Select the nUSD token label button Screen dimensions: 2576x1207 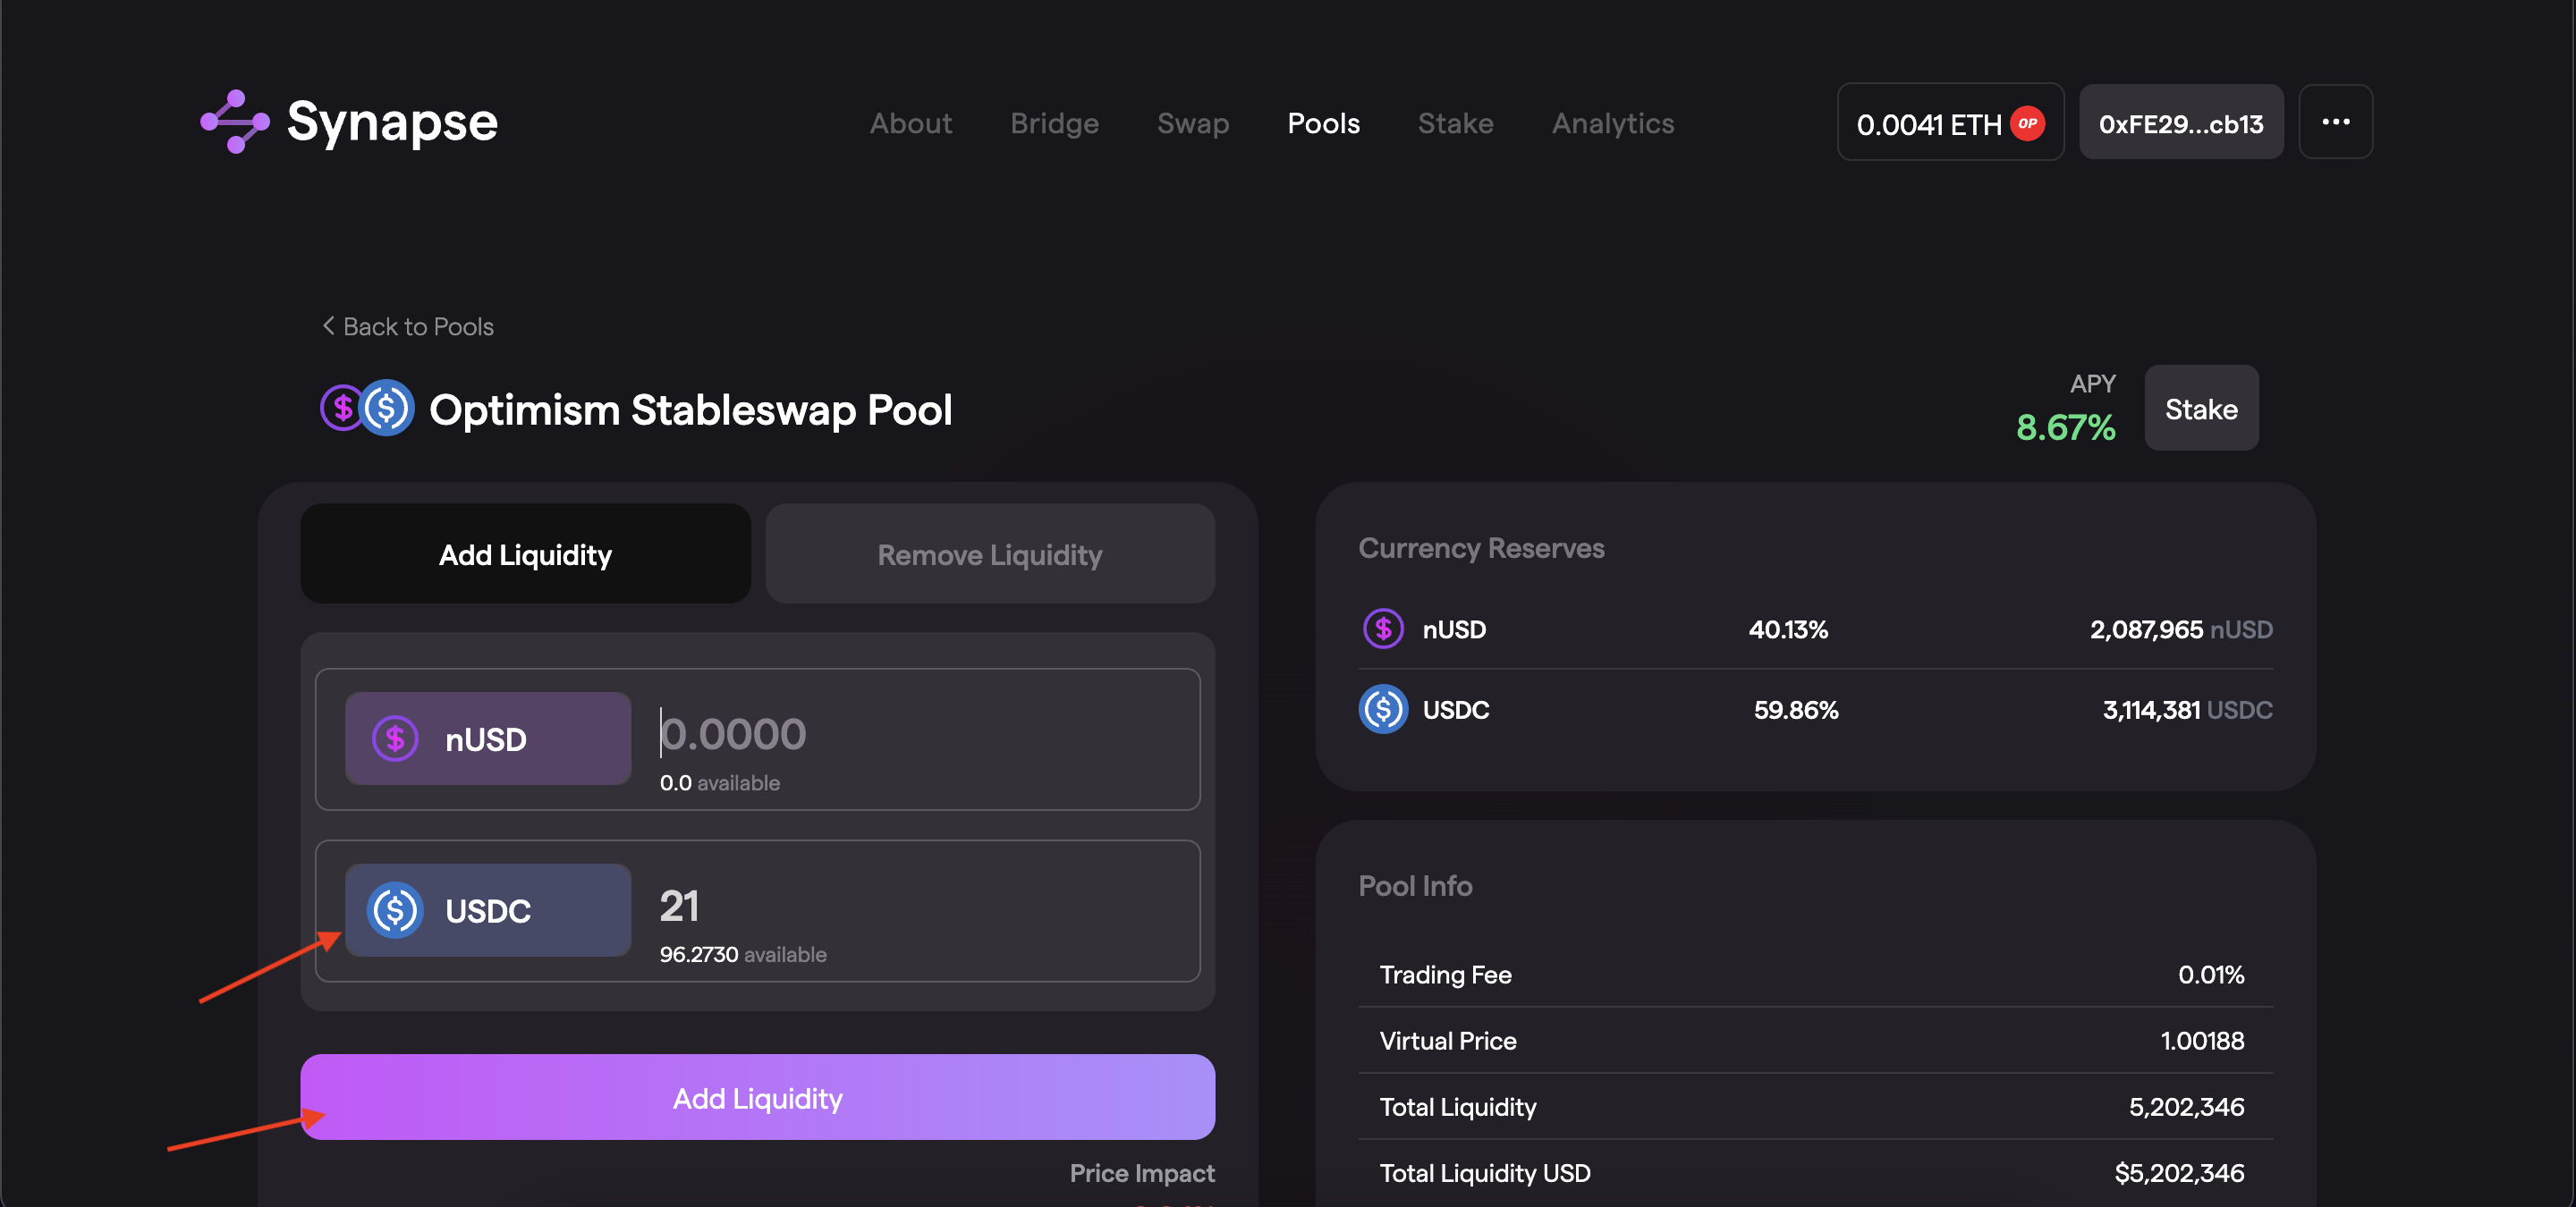point(488,739)
